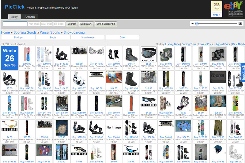Sort results by Lowest Price
The width and height of the screenshot is (245, 163).
205,44
